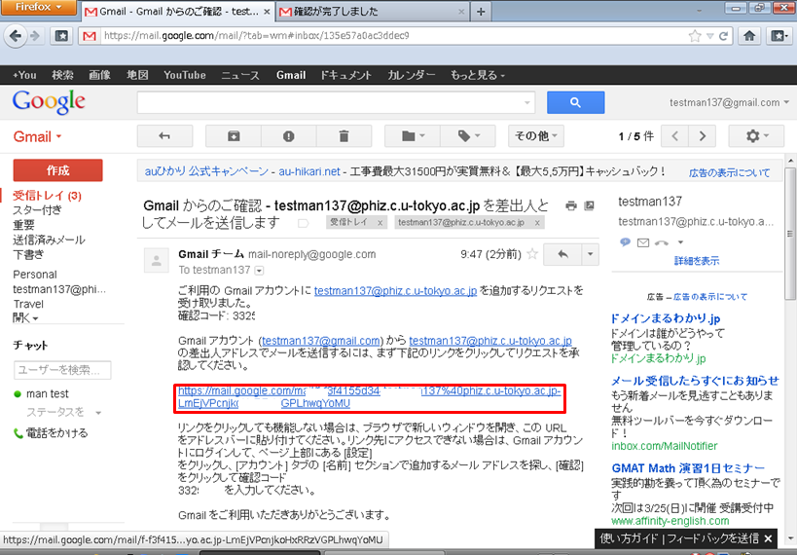Click in the Gmail search field
Viewport: 797px width, 555px height.
click(331, 102)
